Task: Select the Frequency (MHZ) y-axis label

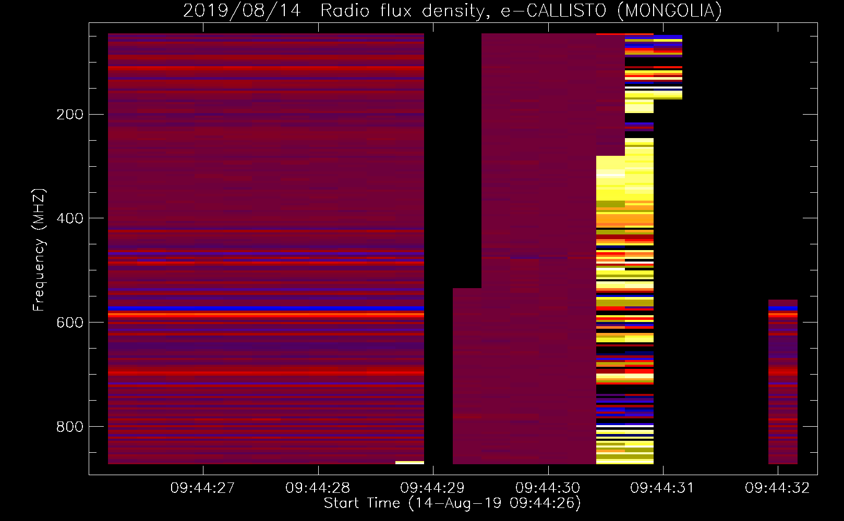Action: pyautogui.click(x=39, y=250)
